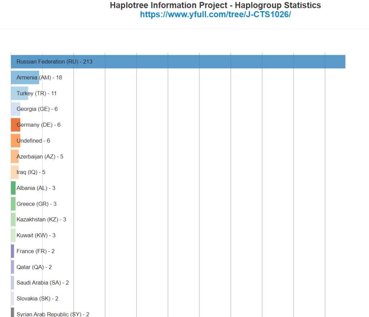Viewport: 369px width, 317px height.
Task: Select the Georgia (GE) pale blue bar
Action: (15, 109)
